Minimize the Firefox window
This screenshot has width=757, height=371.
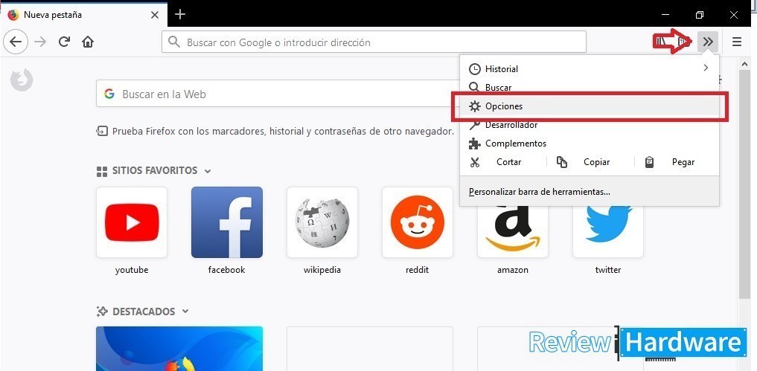(x=665, y=14)
